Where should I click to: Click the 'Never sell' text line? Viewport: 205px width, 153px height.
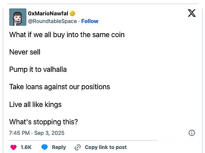coord(25,52)
